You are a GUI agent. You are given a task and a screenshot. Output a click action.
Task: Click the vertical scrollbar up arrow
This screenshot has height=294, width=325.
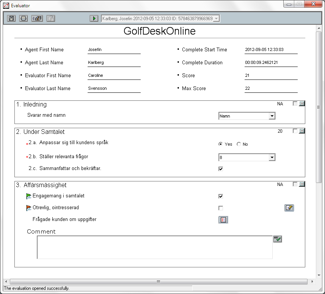319,28
